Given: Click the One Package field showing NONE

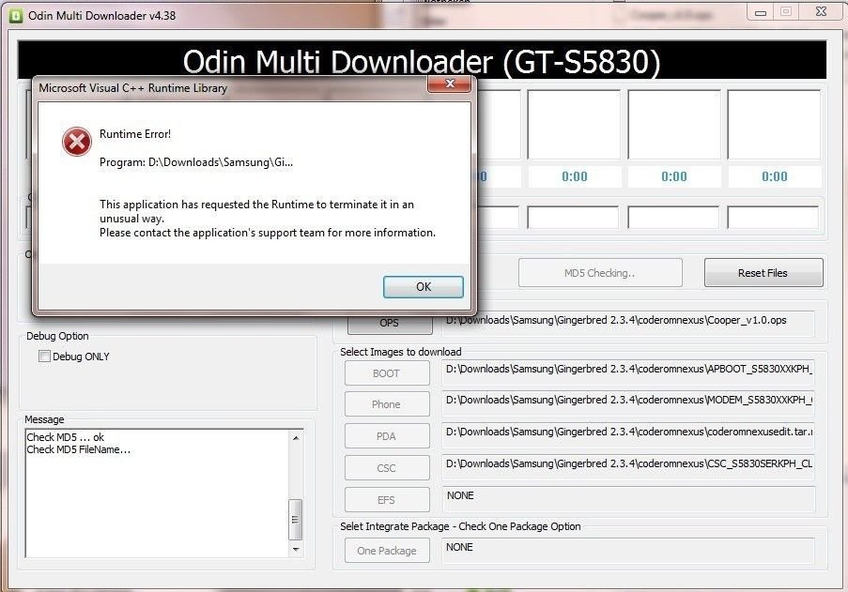Looking at the screenshot, I should (x=628, y=551).
